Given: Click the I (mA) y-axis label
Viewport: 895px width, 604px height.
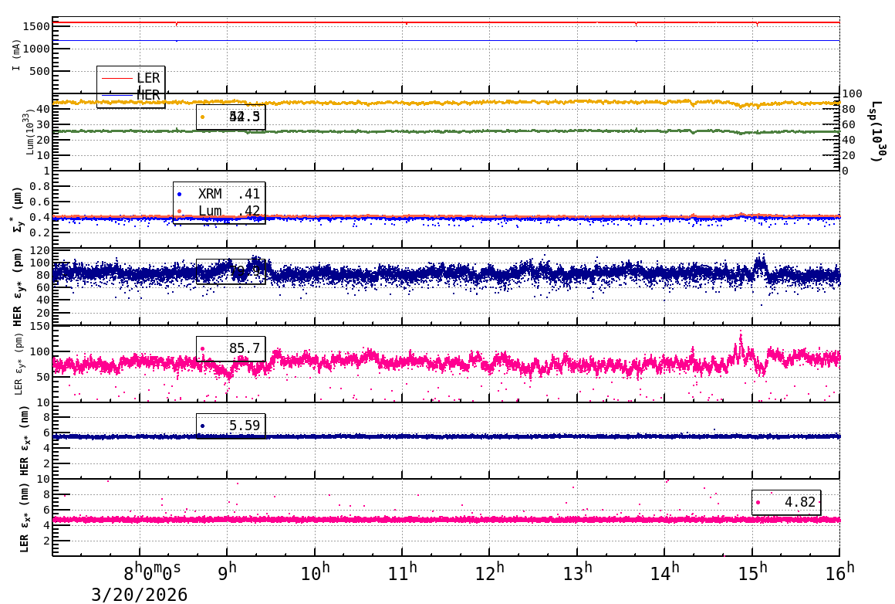Looking at the screenshot, I should 17,55.
